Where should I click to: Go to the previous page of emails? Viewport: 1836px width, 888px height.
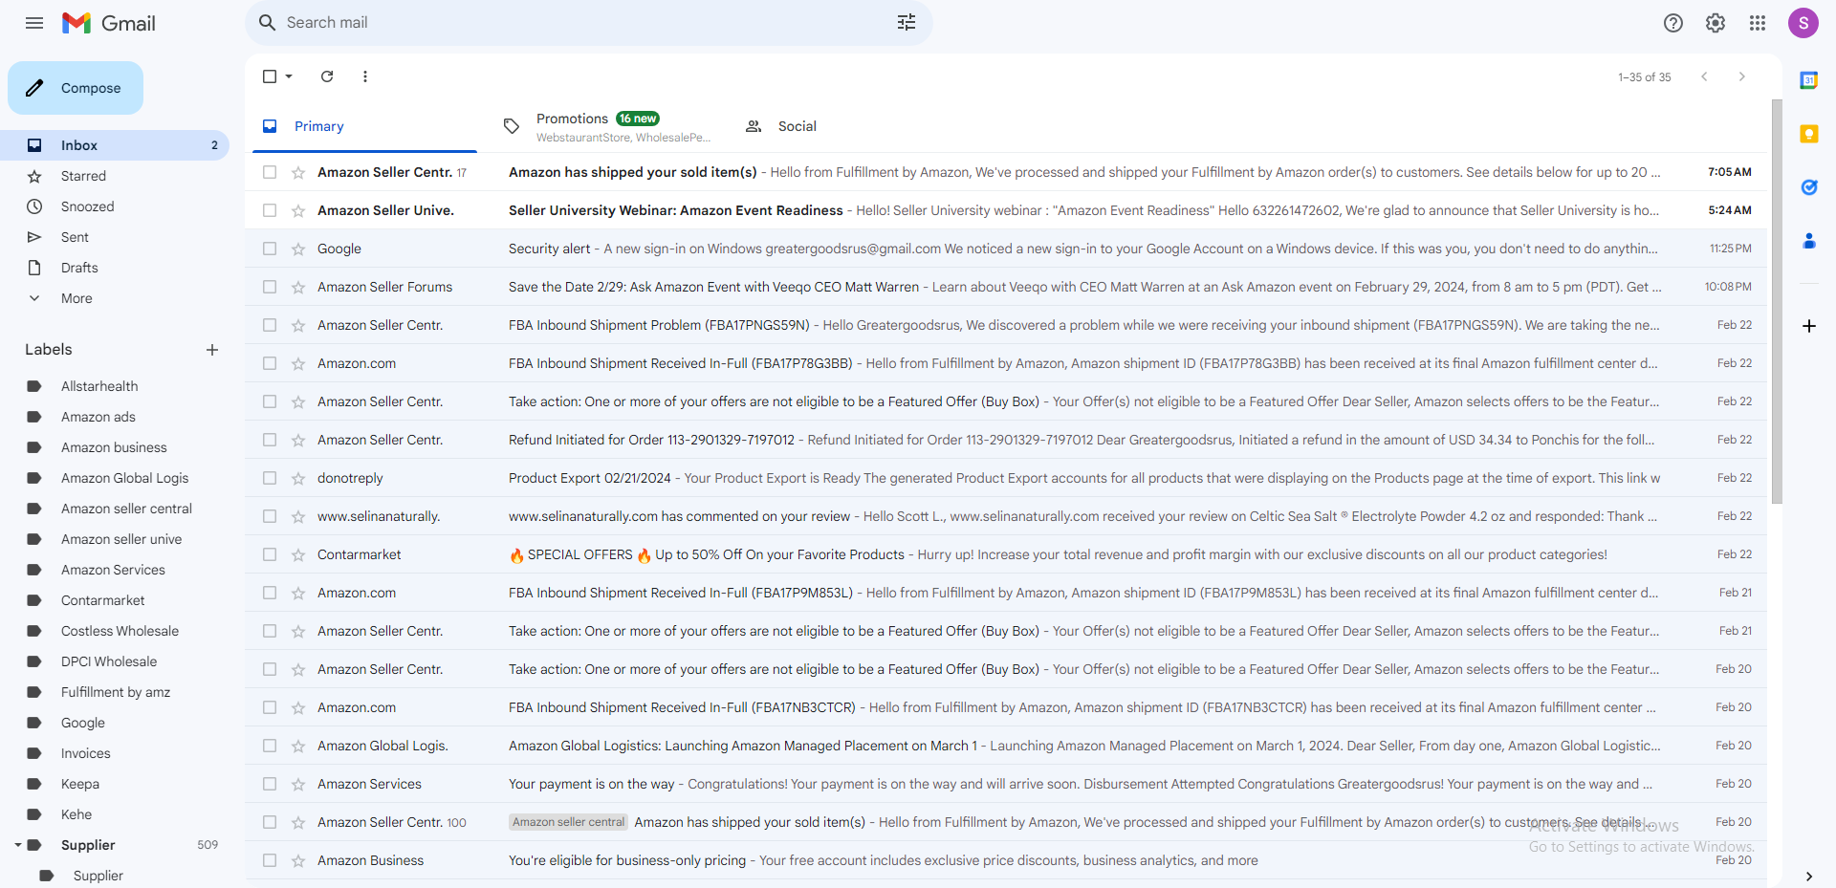coord(1704,76)
